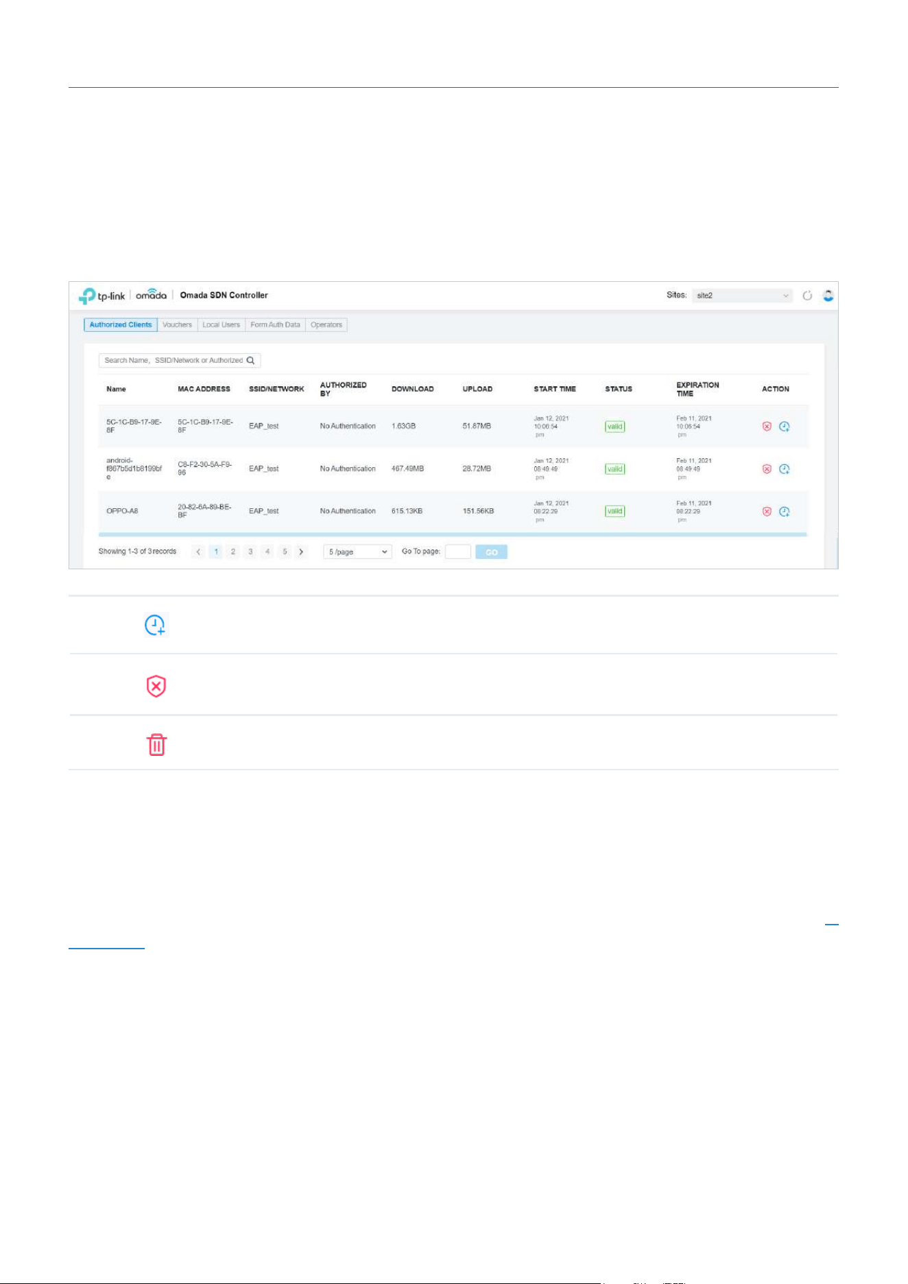Viewport: 908px width, 1284px height.
Task: Open the Sites dropdown showing site2
Action: (x=742, y=296)
